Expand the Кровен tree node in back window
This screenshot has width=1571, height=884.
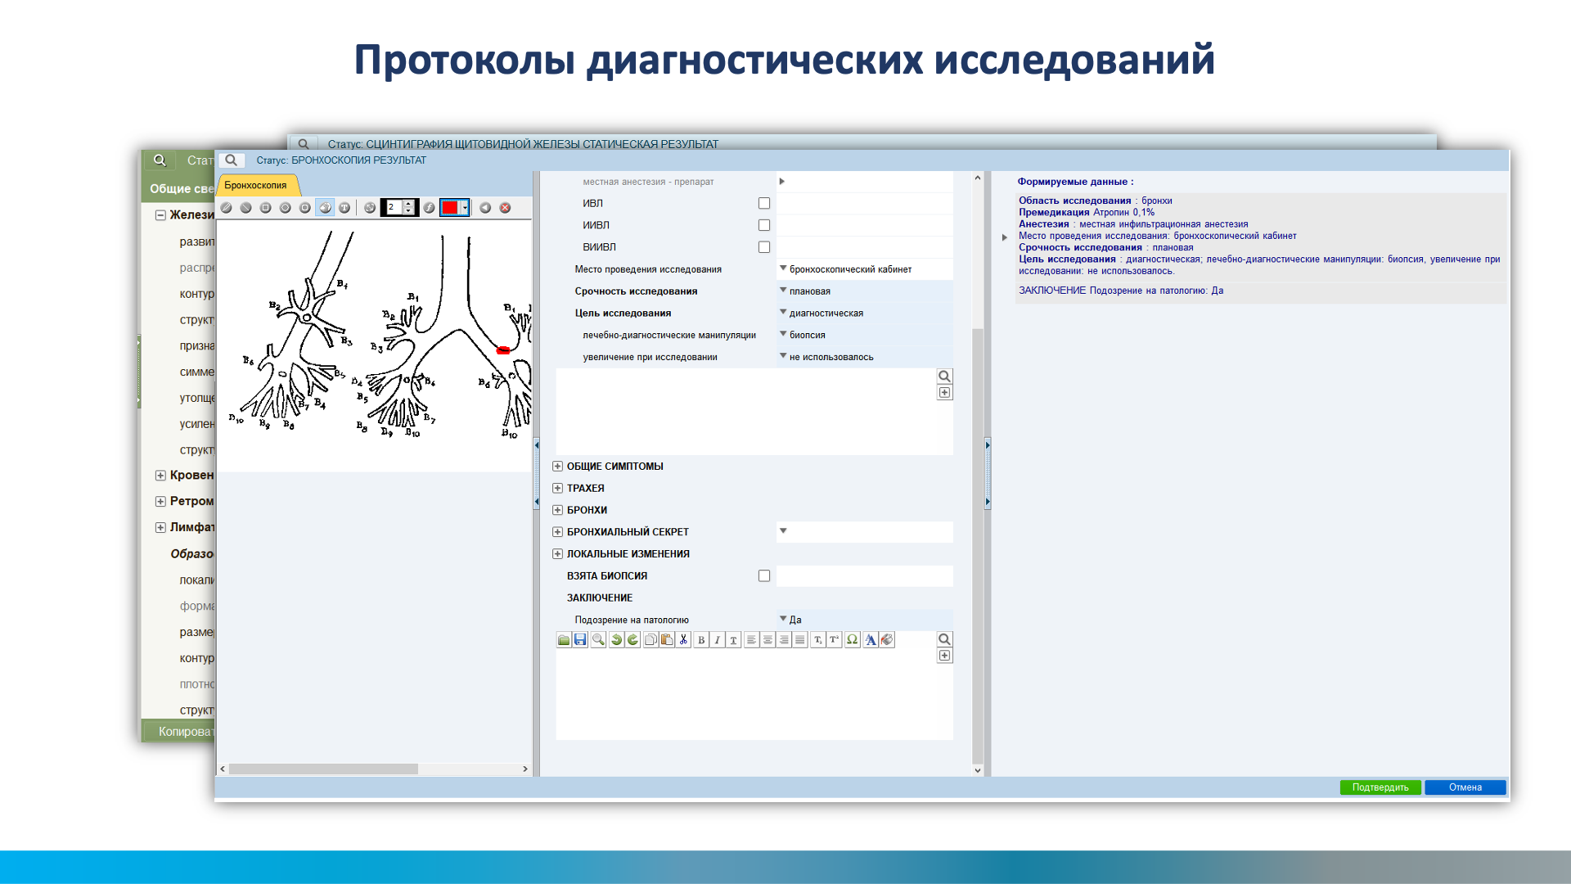[160, 476]
